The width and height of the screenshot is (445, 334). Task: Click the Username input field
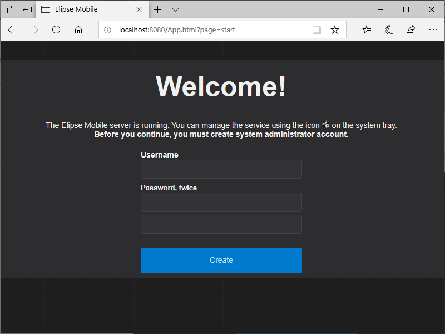pos(221,169)
